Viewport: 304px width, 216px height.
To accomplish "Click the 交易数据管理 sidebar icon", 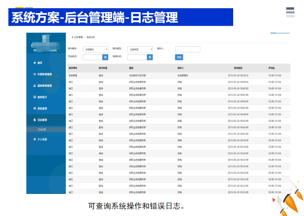I will (35, 74).
